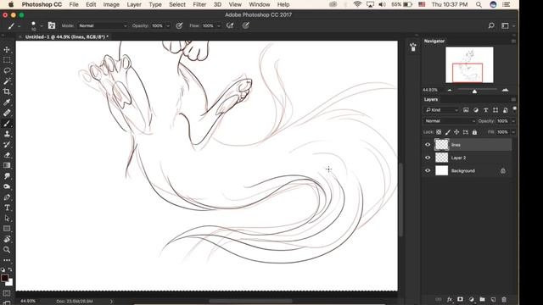Select the History Brush tool
Viewport: 543px width, 305px height.
[x=7, y=145]
